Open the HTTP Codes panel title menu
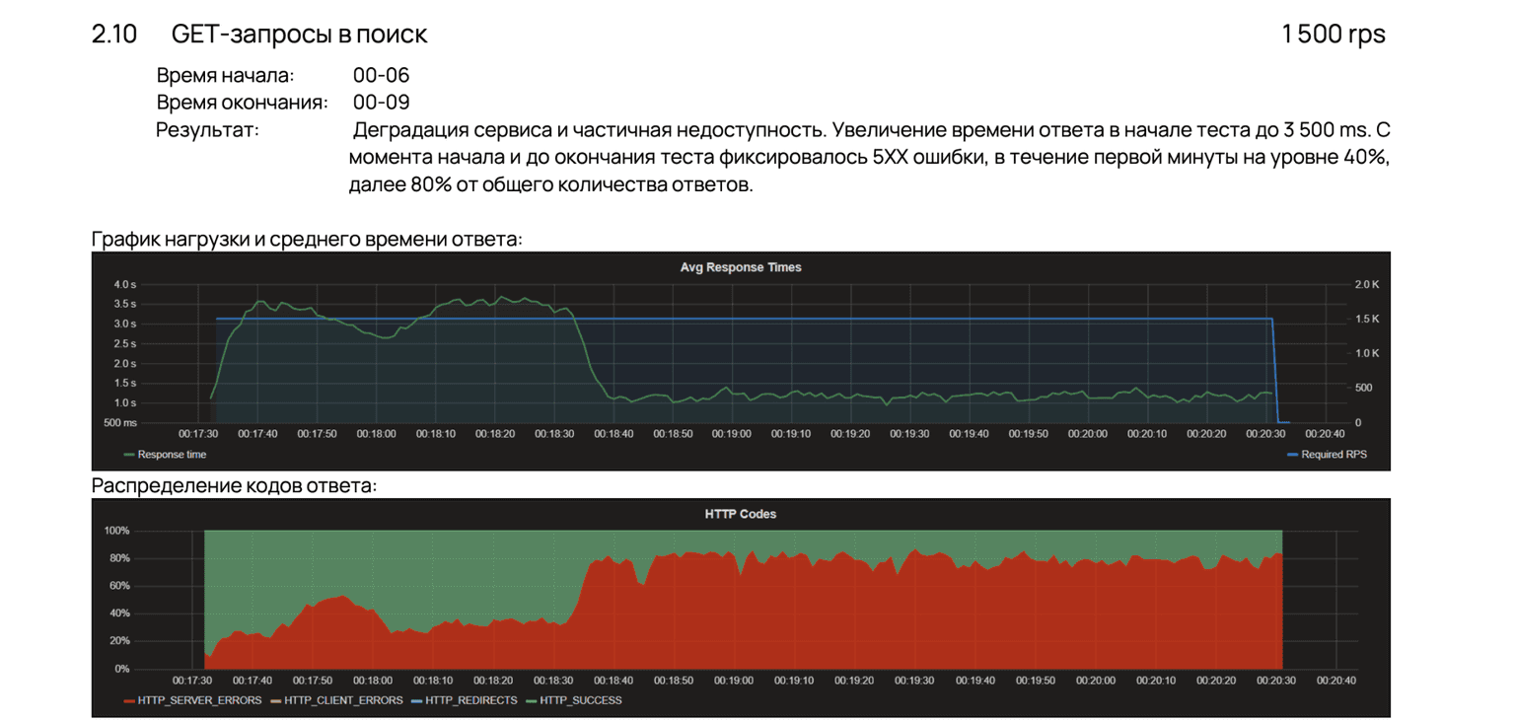The height and width of the screenshot is (722, 1515). (x=740, y=514)
